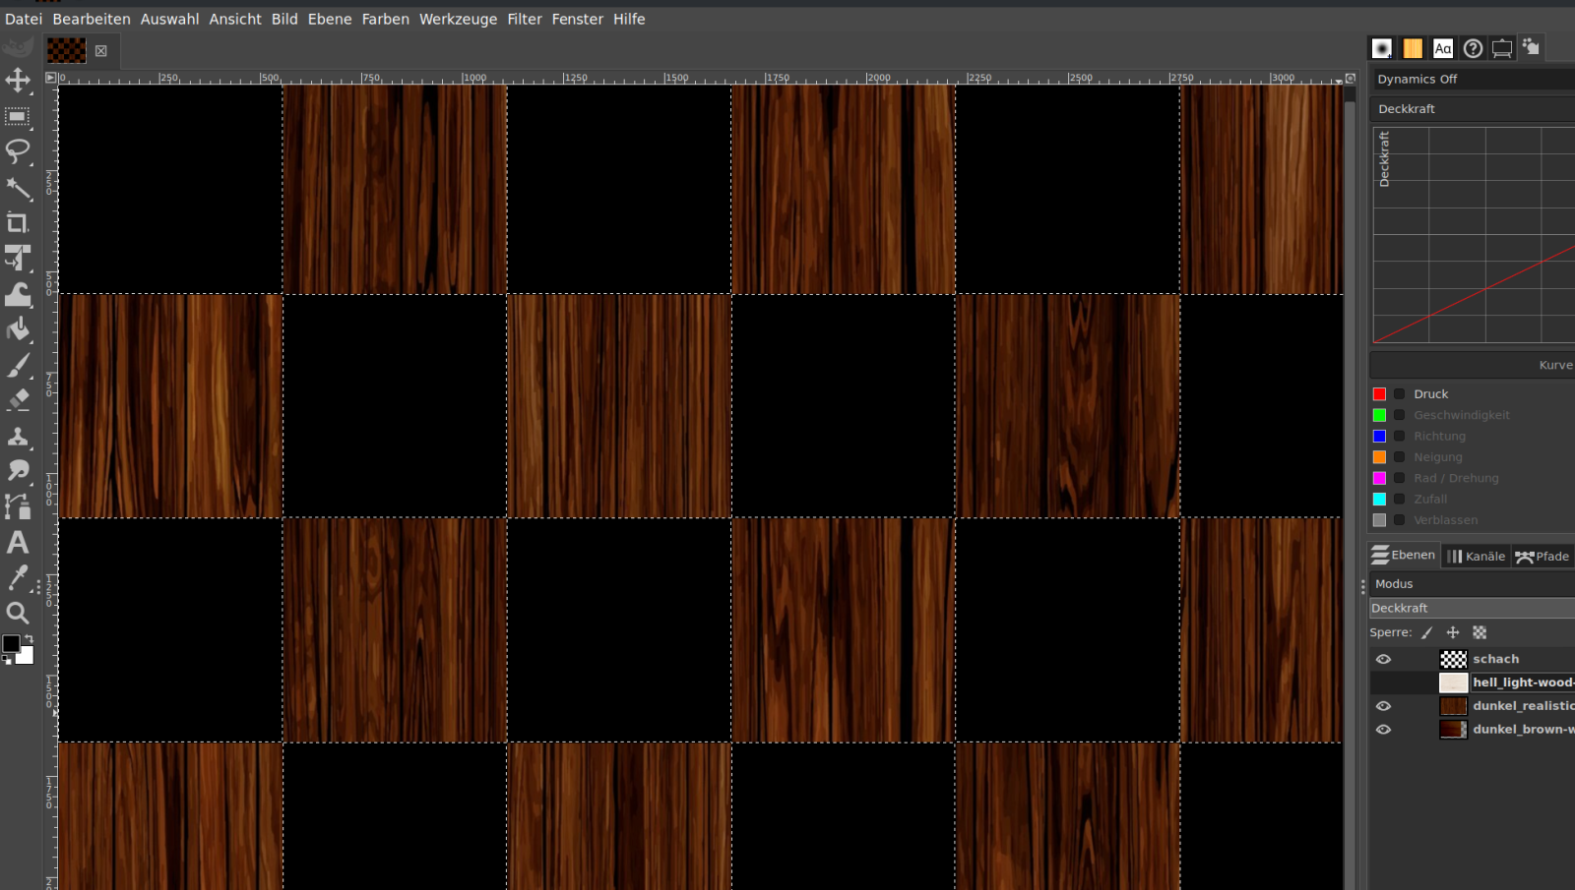The image size is (1575, 890).
Task: Select the Free Select lasso tool
Action: click(18, 151)
